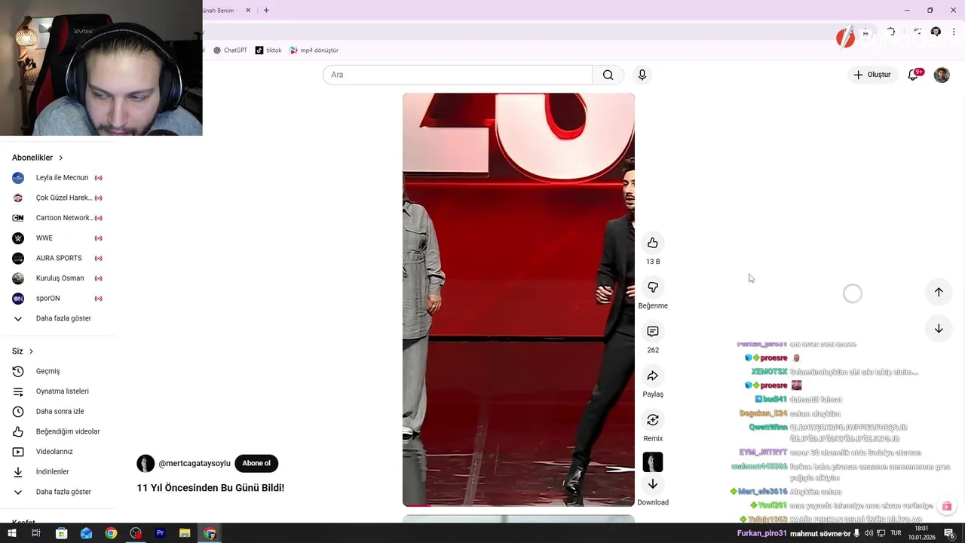Open Videolarınız

point(57,452)
